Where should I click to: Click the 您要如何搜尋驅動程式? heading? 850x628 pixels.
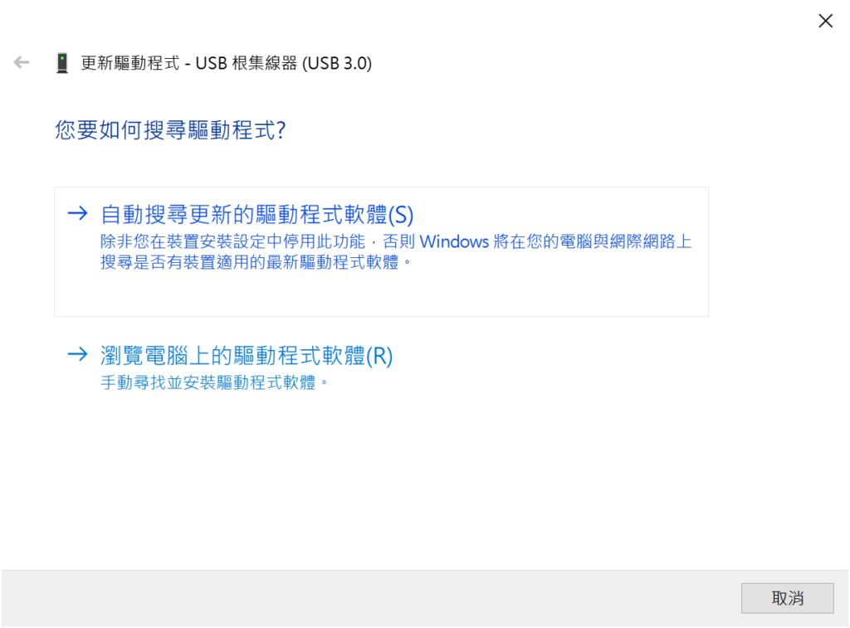point(170,130)
